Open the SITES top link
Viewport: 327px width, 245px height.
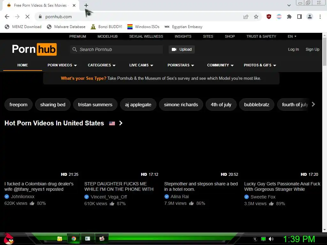coord(208,36)
